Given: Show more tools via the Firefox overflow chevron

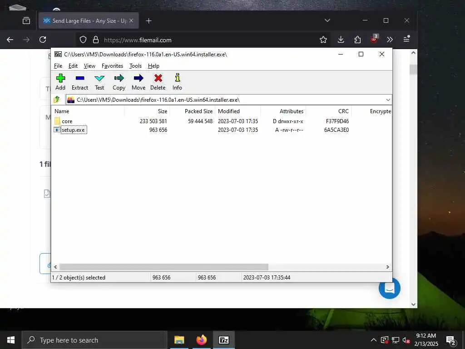Looking at the screenshot, I should pos(390,40).
